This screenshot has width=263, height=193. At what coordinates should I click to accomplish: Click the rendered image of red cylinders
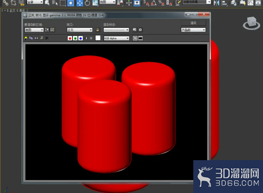117,112
